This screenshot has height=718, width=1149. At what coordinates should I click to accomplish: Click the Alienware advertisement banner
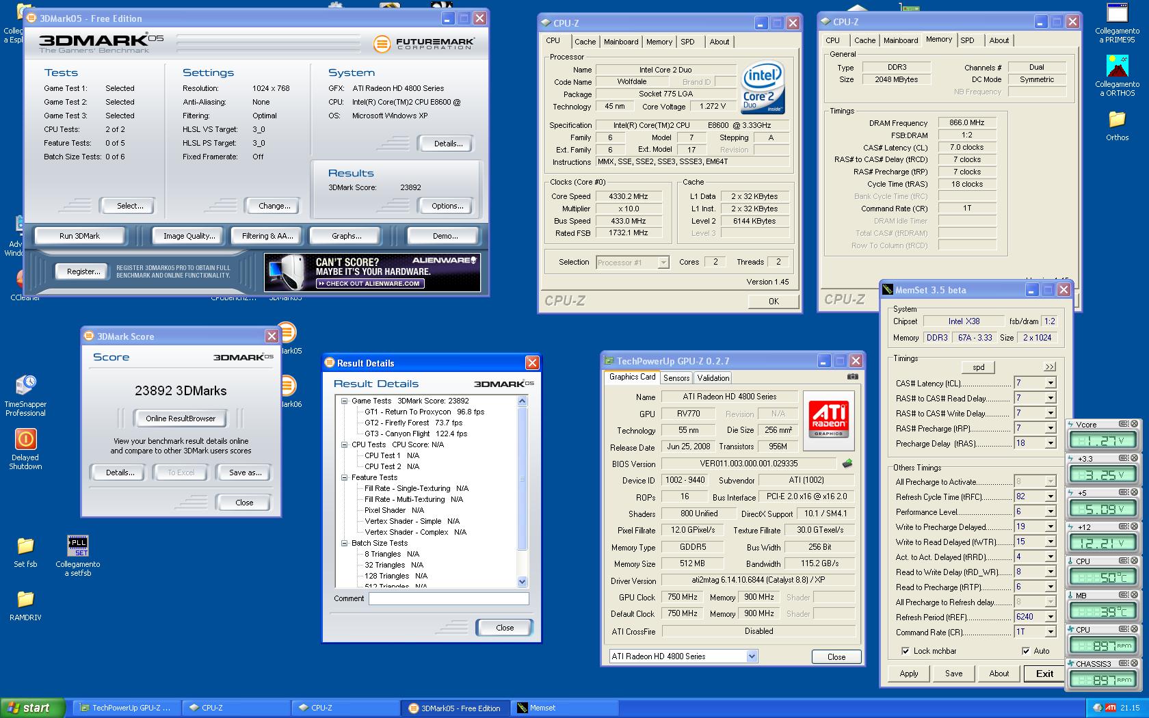pos(372,271)
